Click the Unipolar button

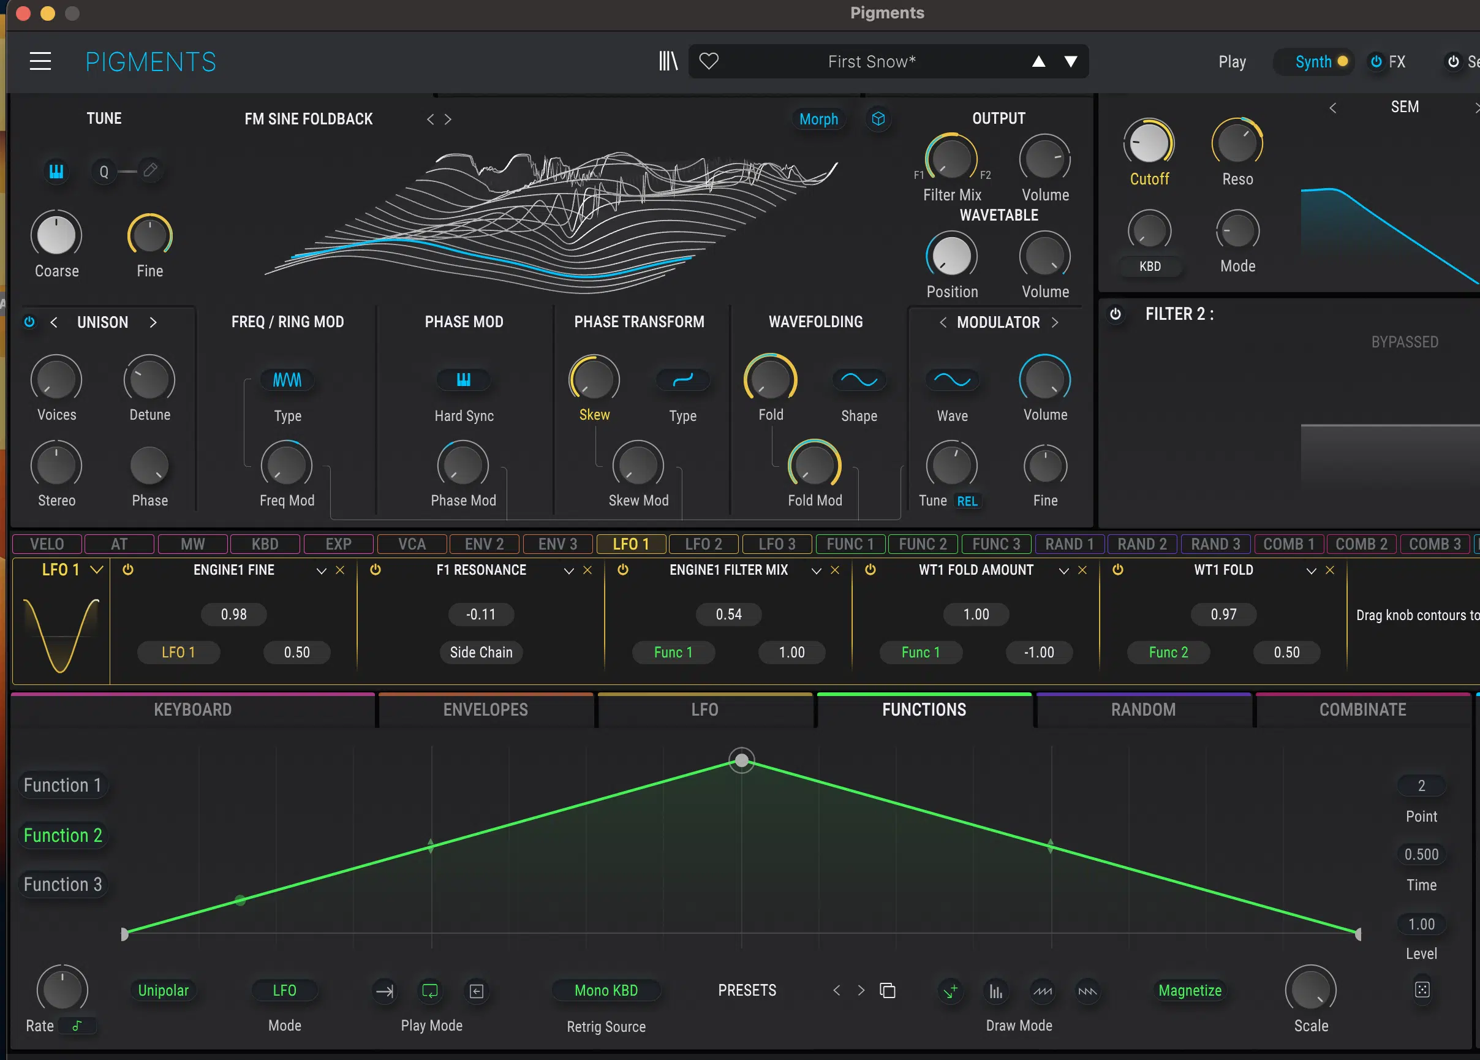[163, 990]
